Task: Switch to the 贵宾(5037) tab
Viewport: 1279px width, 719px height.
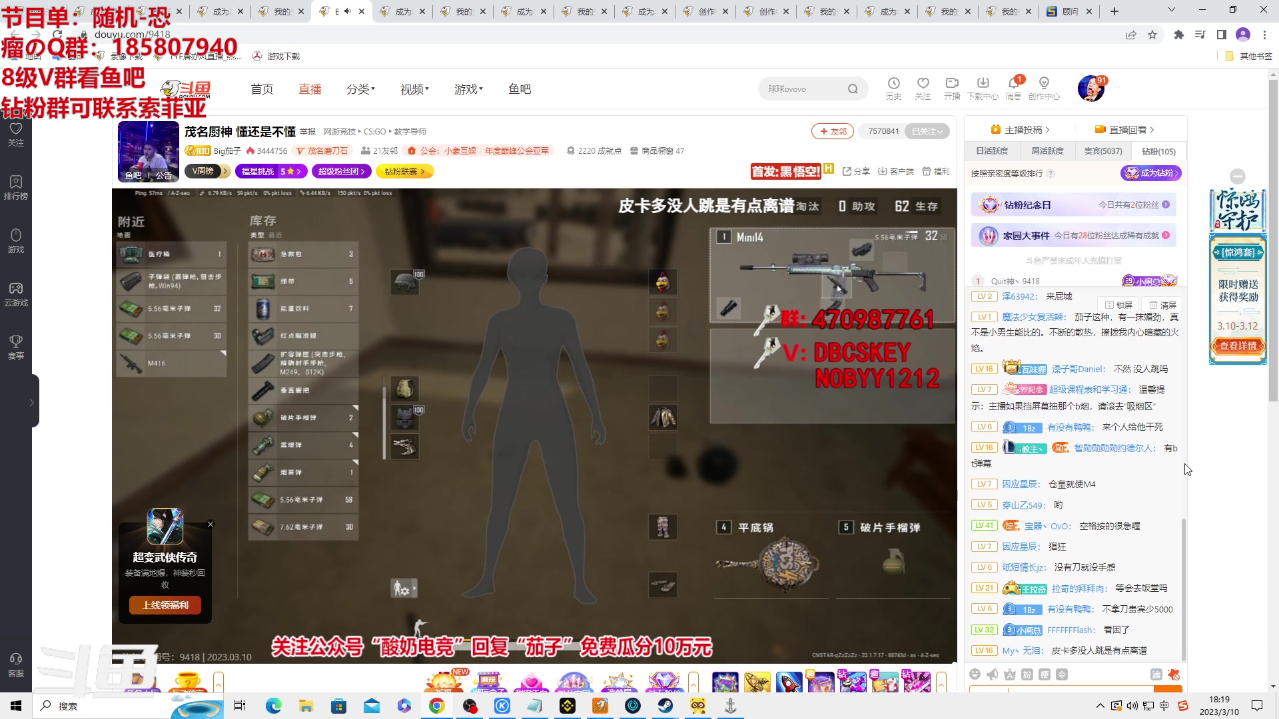Action: pos(1102,151)
